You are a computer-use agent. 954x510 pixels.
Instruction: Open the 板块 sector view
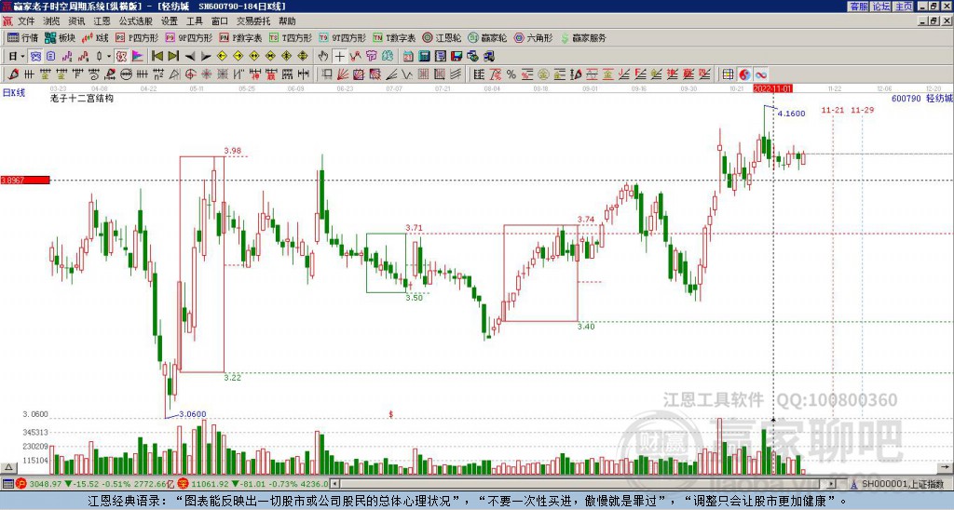click(x=61, y=37)
